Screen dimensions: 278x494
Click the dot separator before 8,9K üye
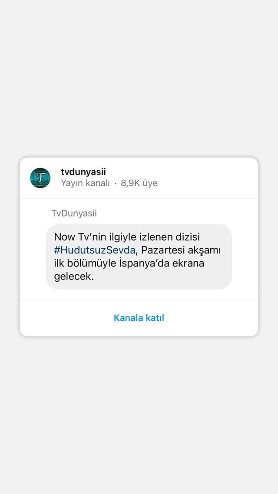click(116, 184)
